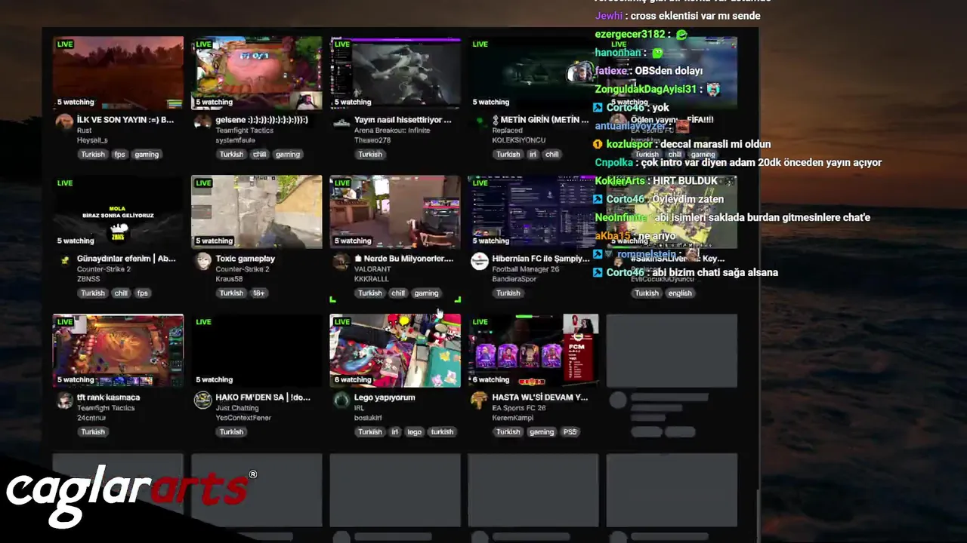Image resolution: width=967 pixels, height=543 pixels.
Task: Select gaming tag under the VALORANT stream
Action: (426, 293)
